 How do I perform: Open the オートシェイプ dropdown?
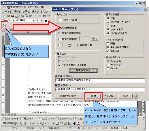[x=38, y=123]
